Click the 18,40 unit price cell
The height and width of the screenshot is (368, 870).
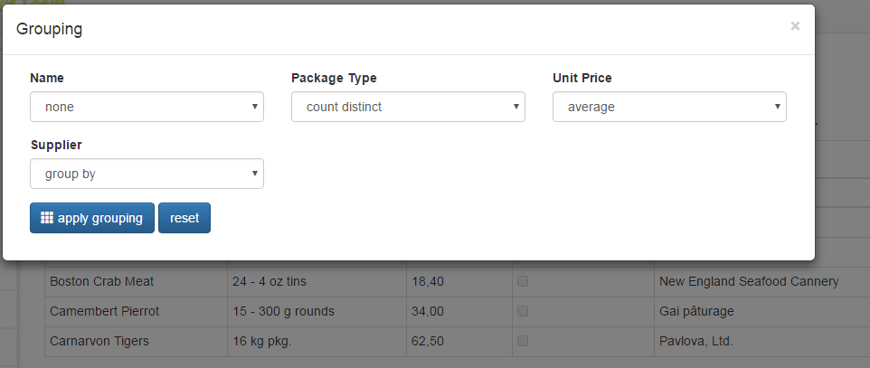[x=459, y=281]
